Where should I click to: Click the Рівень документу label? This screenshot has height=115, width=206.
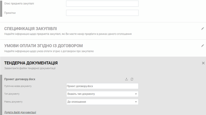(13, 102)
